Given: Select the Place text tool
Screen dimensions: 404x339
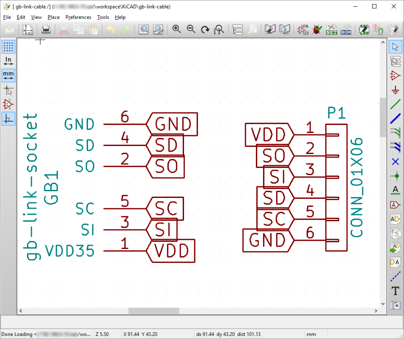Looking at the screenshot, I should (395, 291).
